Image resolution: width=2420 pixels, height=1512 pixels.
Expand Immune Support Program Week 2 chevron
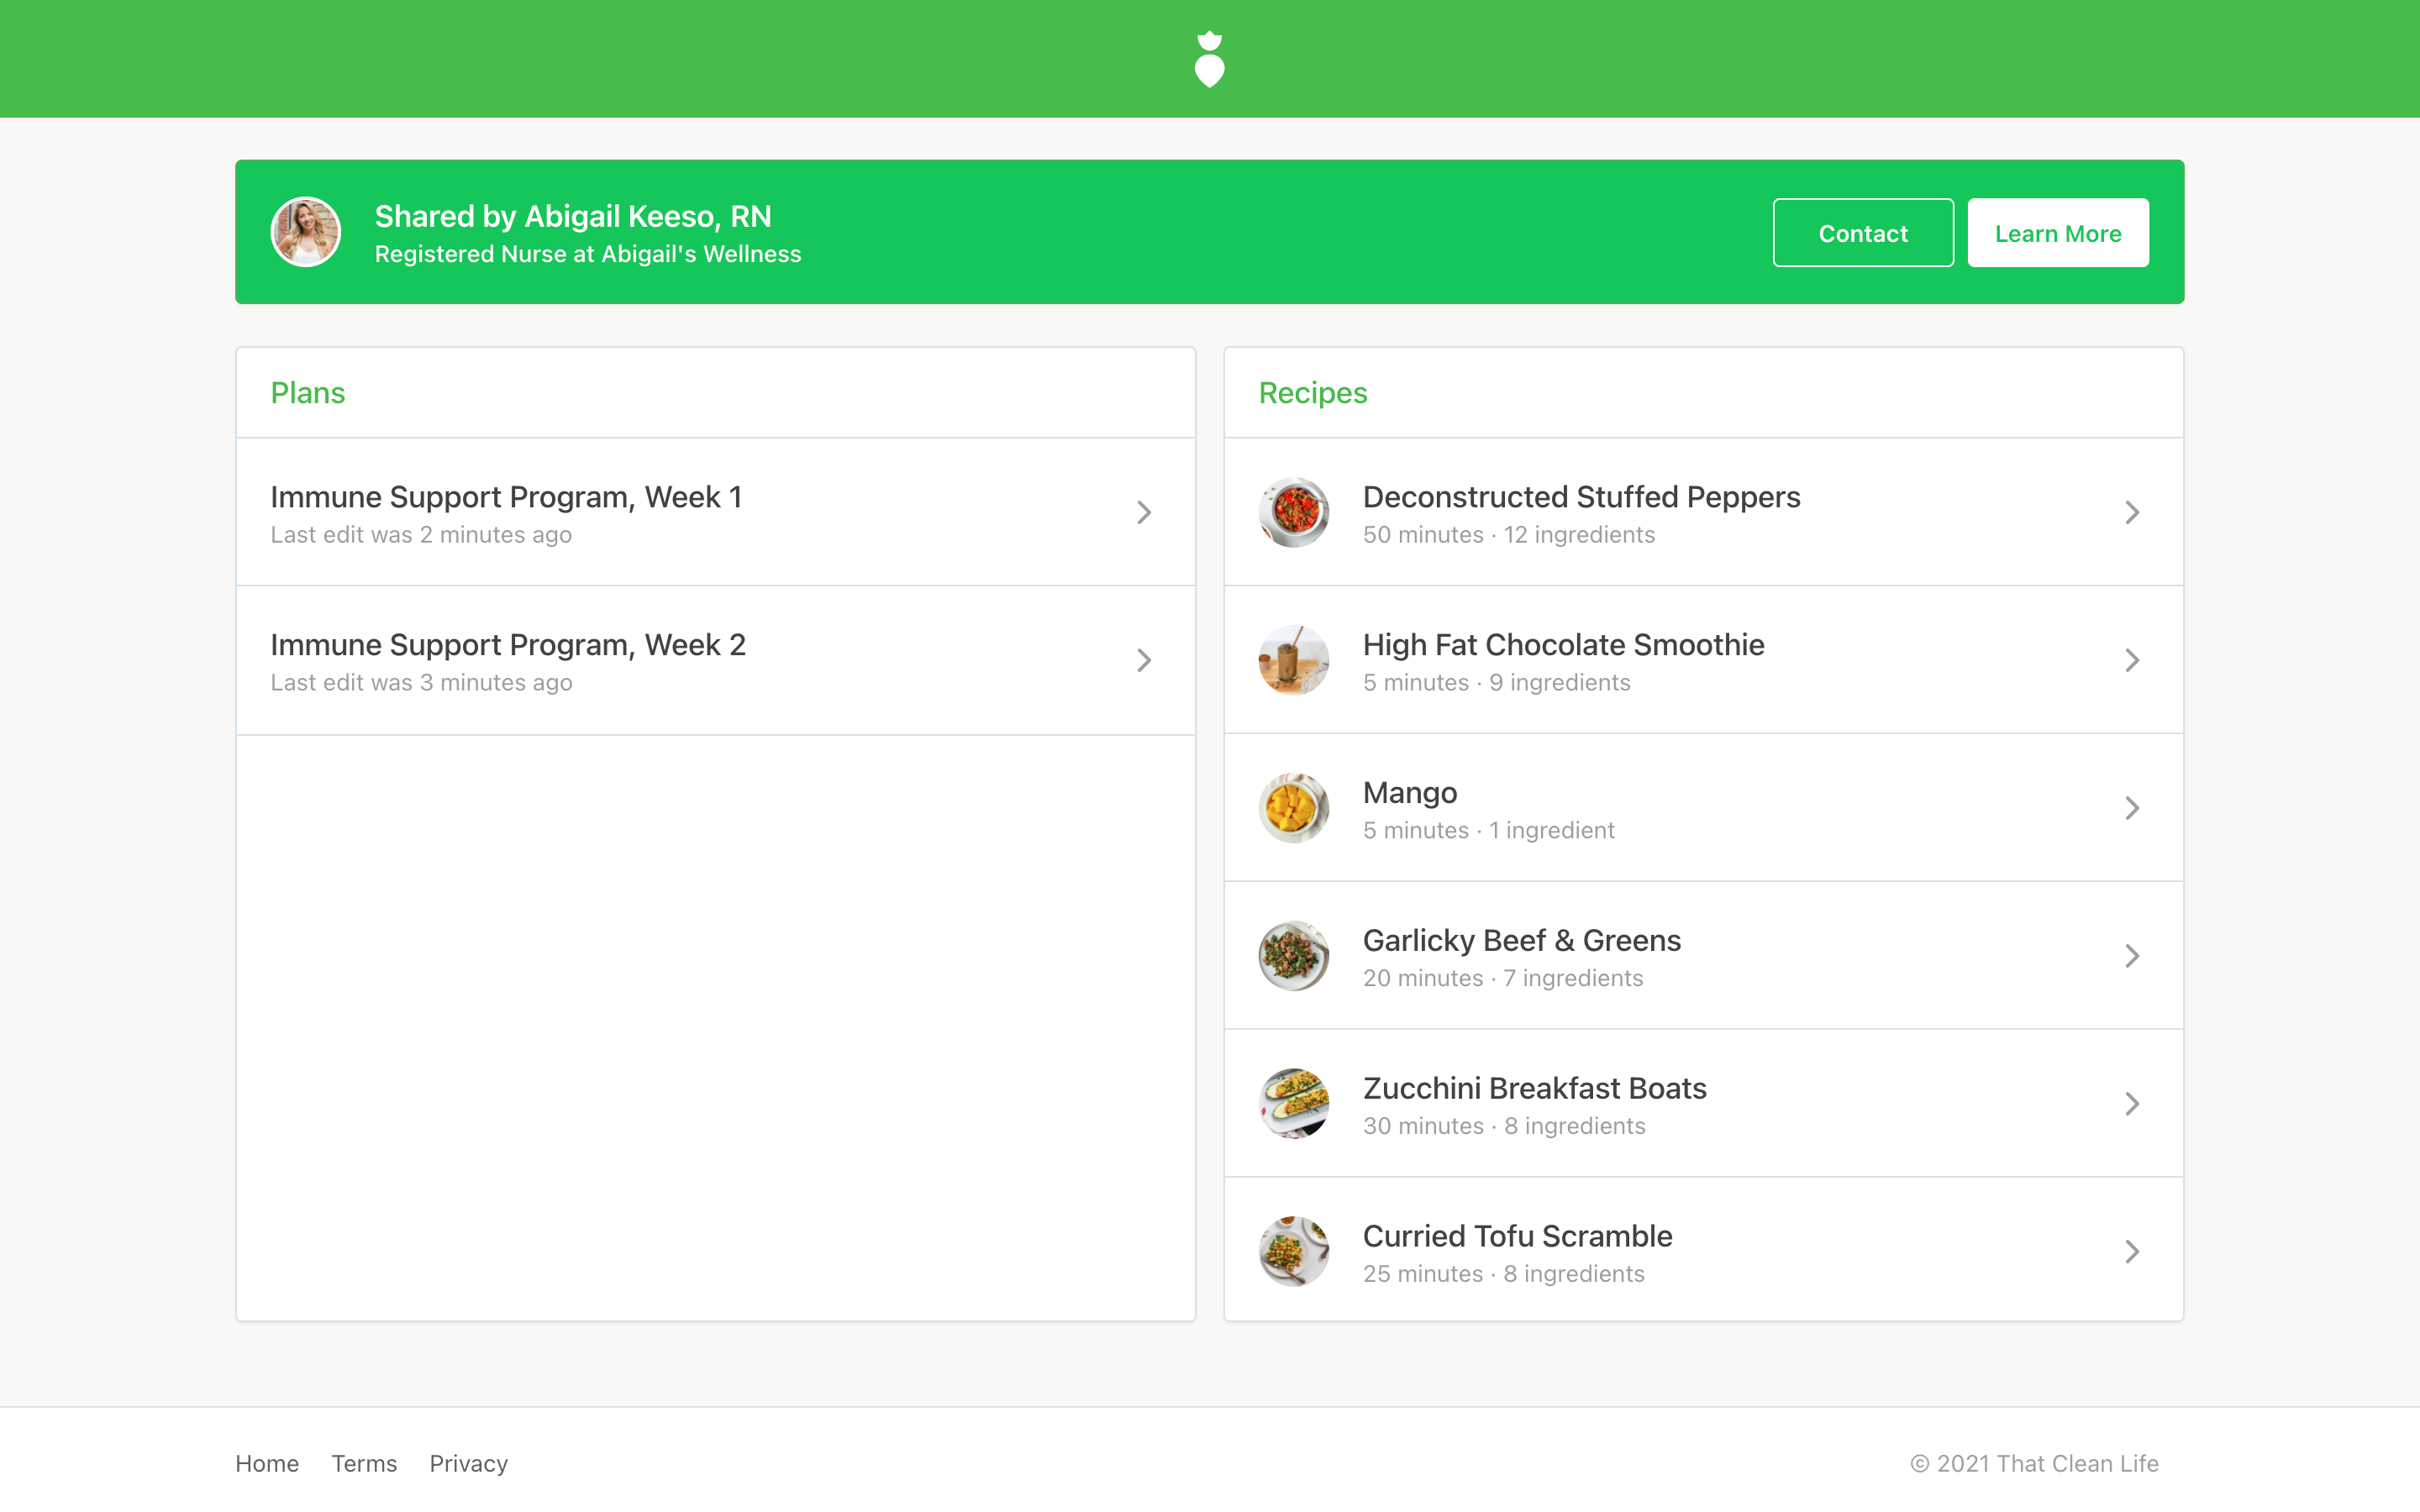tap(1144, 660)
